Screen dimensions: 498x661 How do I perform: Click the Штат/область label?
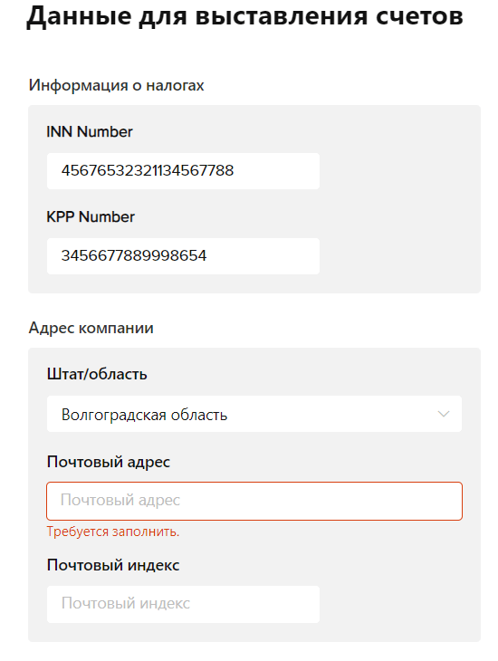(97, 374)
